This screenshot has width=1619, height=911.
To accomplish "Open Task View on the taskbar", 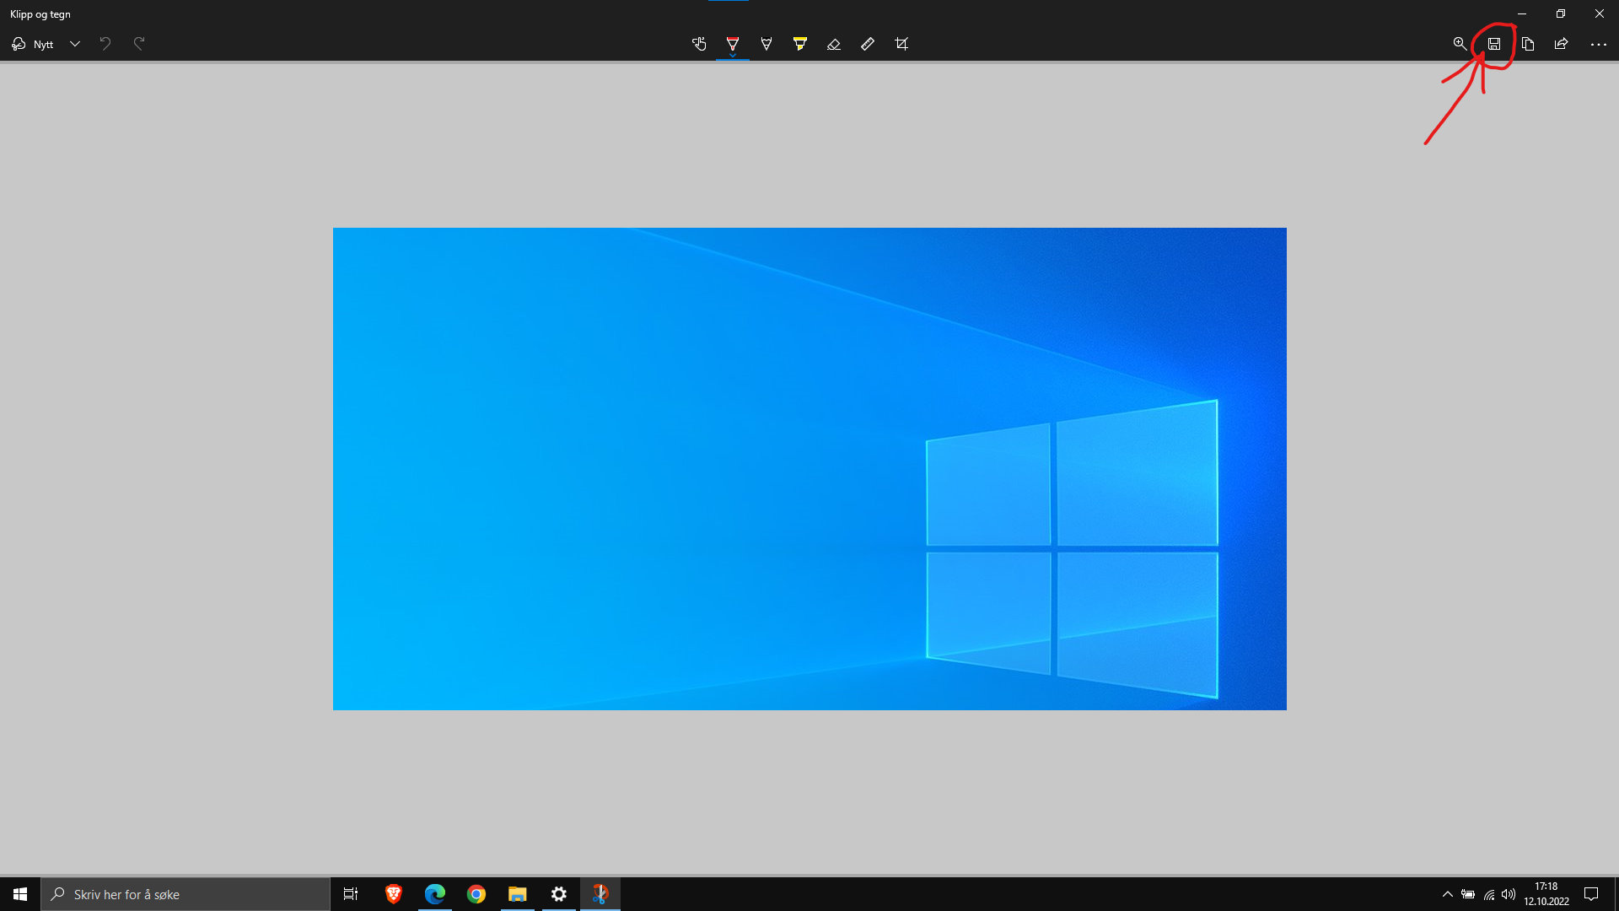I will tap(351, 894).
